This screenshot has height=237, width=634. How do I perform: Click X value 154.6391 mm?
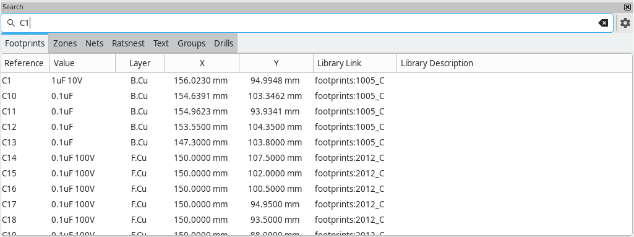200,96
